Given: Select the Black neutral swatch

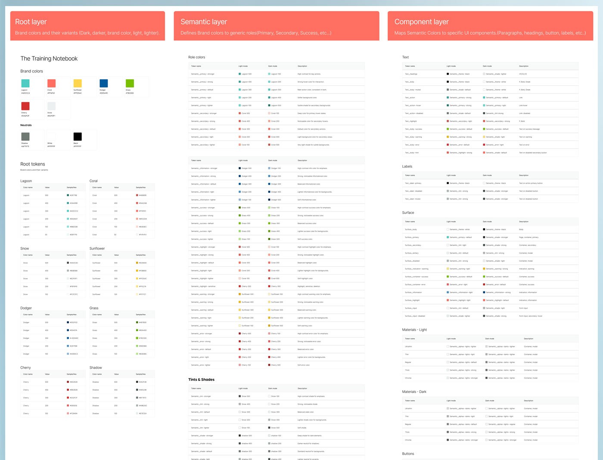Looking at the screenshot, I should point(78,136).
